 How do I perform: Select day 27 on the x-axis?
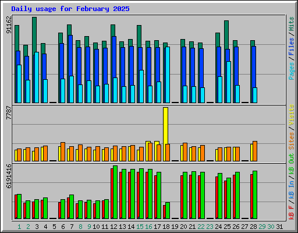(x=244, y=227)
